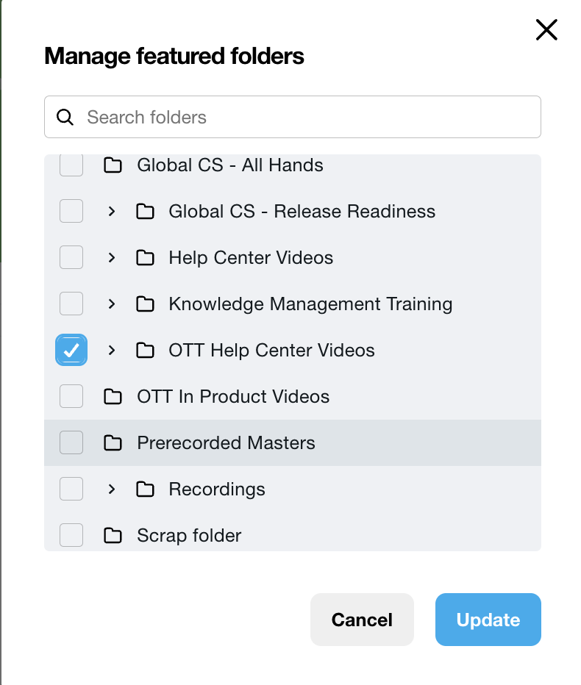Click the search magnifier icon
Viewport: 581px width, 685px height.
coord(65,118)
